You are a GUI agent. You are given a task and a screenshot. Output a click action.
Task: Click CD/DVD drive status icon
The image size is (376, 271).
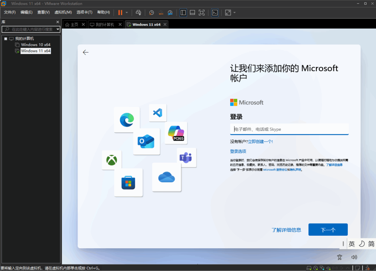(315, 268)
